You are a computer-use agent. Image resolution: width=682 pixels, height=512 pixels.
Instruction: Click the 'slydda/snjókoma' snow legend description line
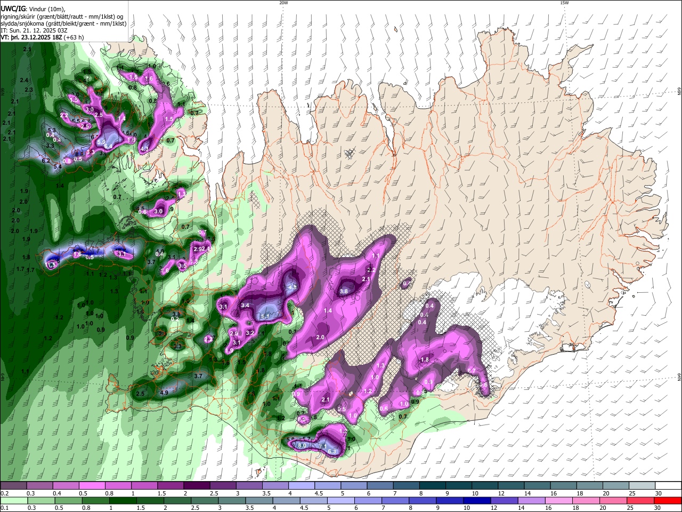tap(63, 23)
